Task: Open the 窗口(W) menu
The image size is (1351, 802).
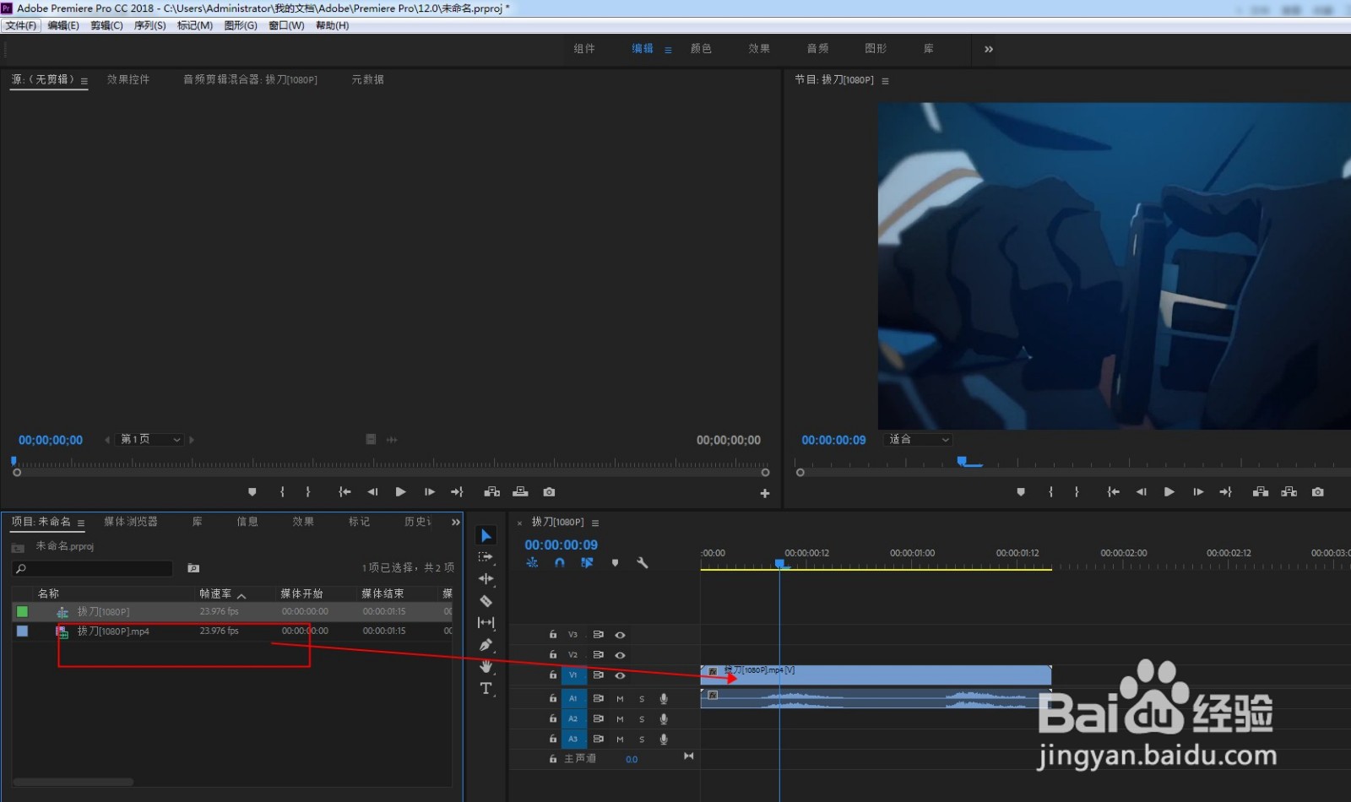Action: point(286,25)
